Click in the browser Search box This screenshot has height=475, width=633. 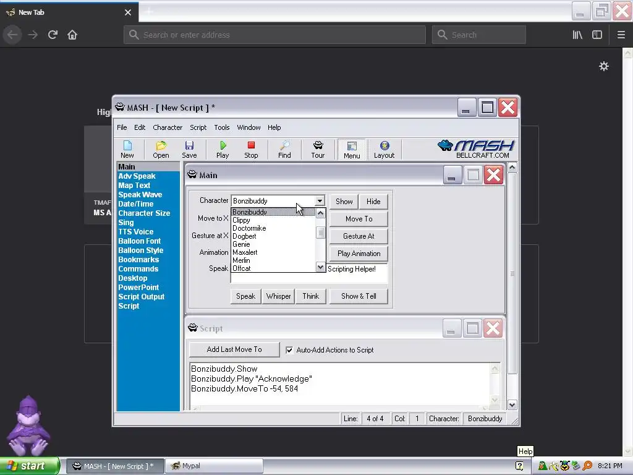coord(479,35)
